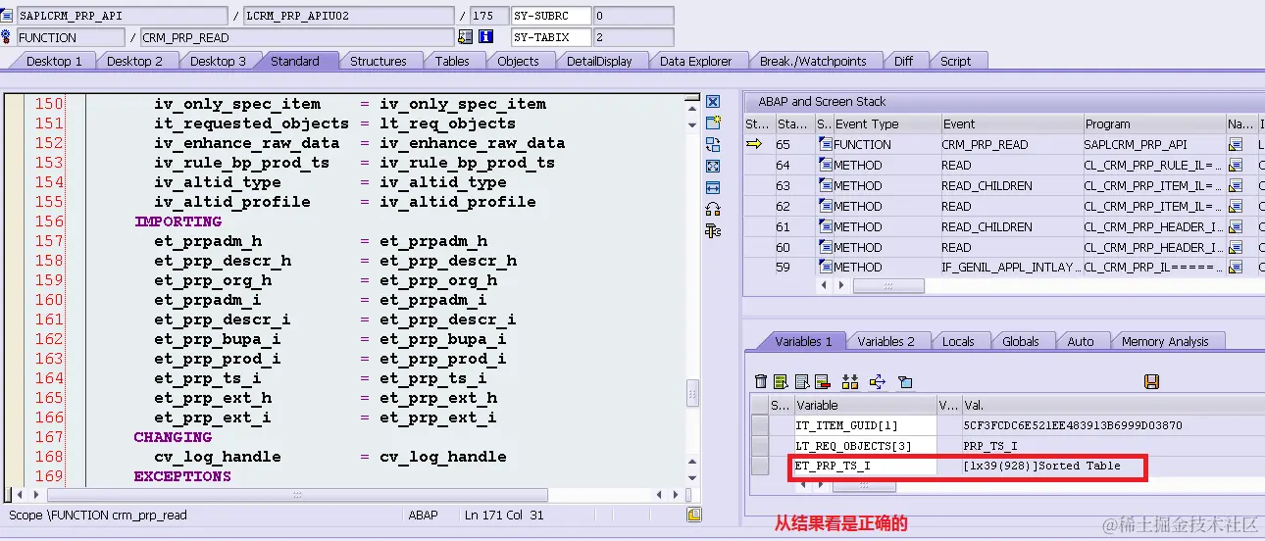Viewport: 1265px width, 541px height.
Task: Click the delete row icon in Variables toolbar
Action: pyautogui.click(x=822, y=381)
